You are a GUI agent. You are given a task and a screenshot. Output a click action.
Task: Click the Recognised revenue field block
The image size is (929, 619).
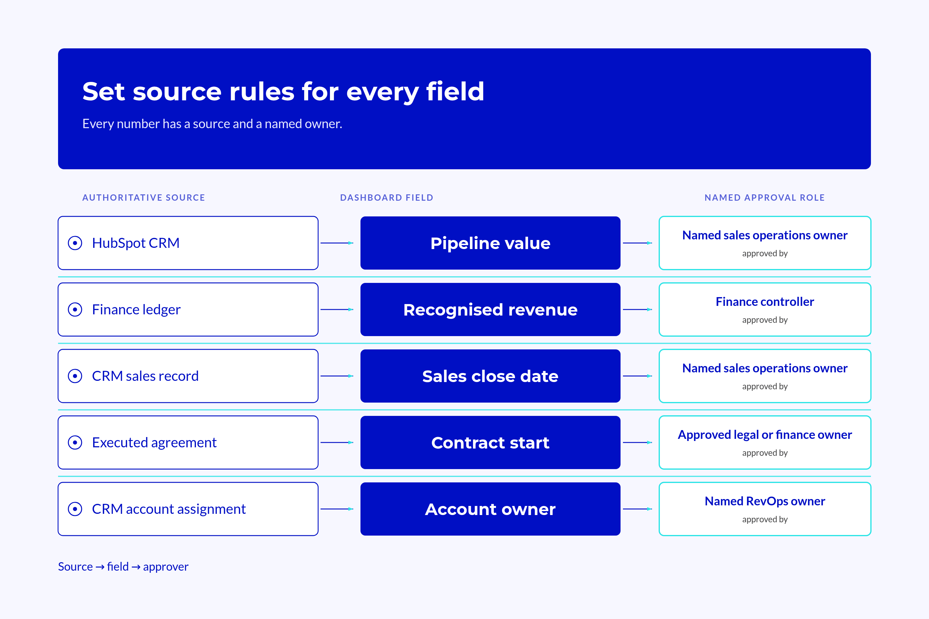click(490, 309)
